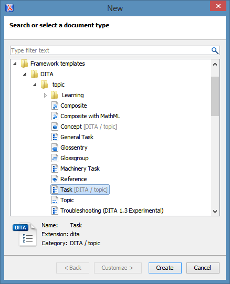Click the Composite document type icon

tap(55, 106)
